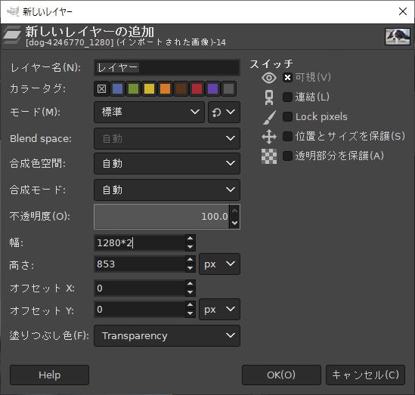Click the chain link icon
This screenshot has width=415, height=395.
(269, 97)
